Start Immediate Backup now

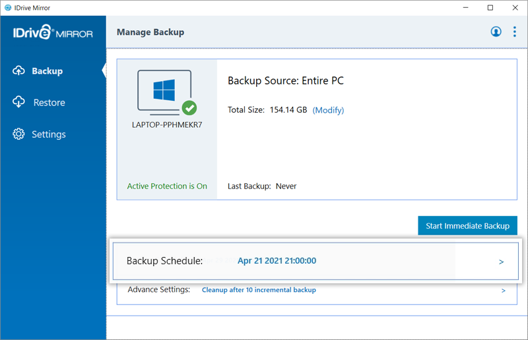click(x=467, y=225)
